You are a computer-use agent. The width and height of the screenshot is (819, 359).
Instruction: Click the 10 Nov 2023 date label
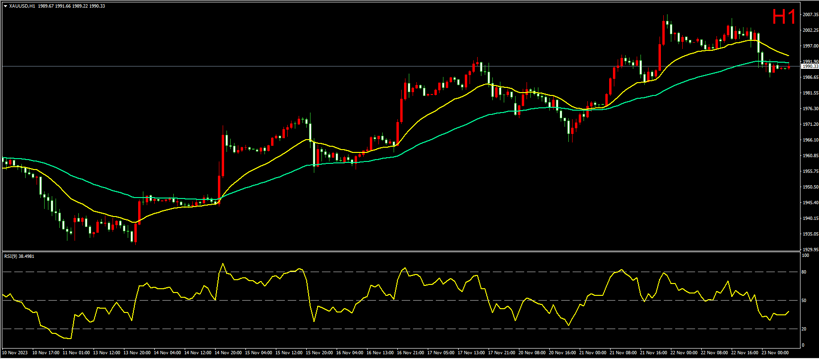pos(16,353)
